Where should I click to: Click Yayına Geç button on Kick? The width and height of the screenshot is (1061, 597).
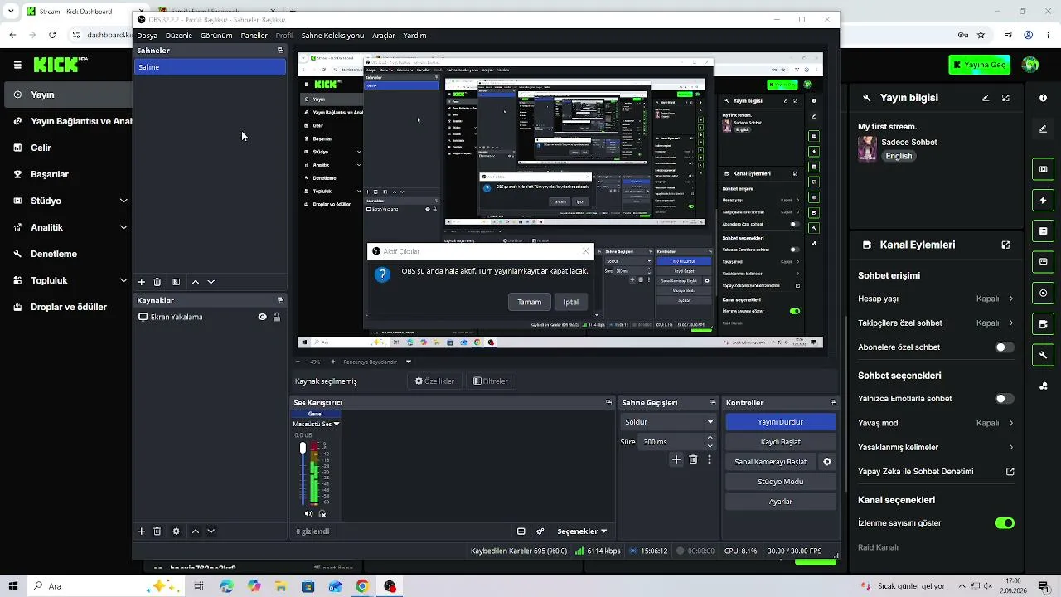click(980, 65)
